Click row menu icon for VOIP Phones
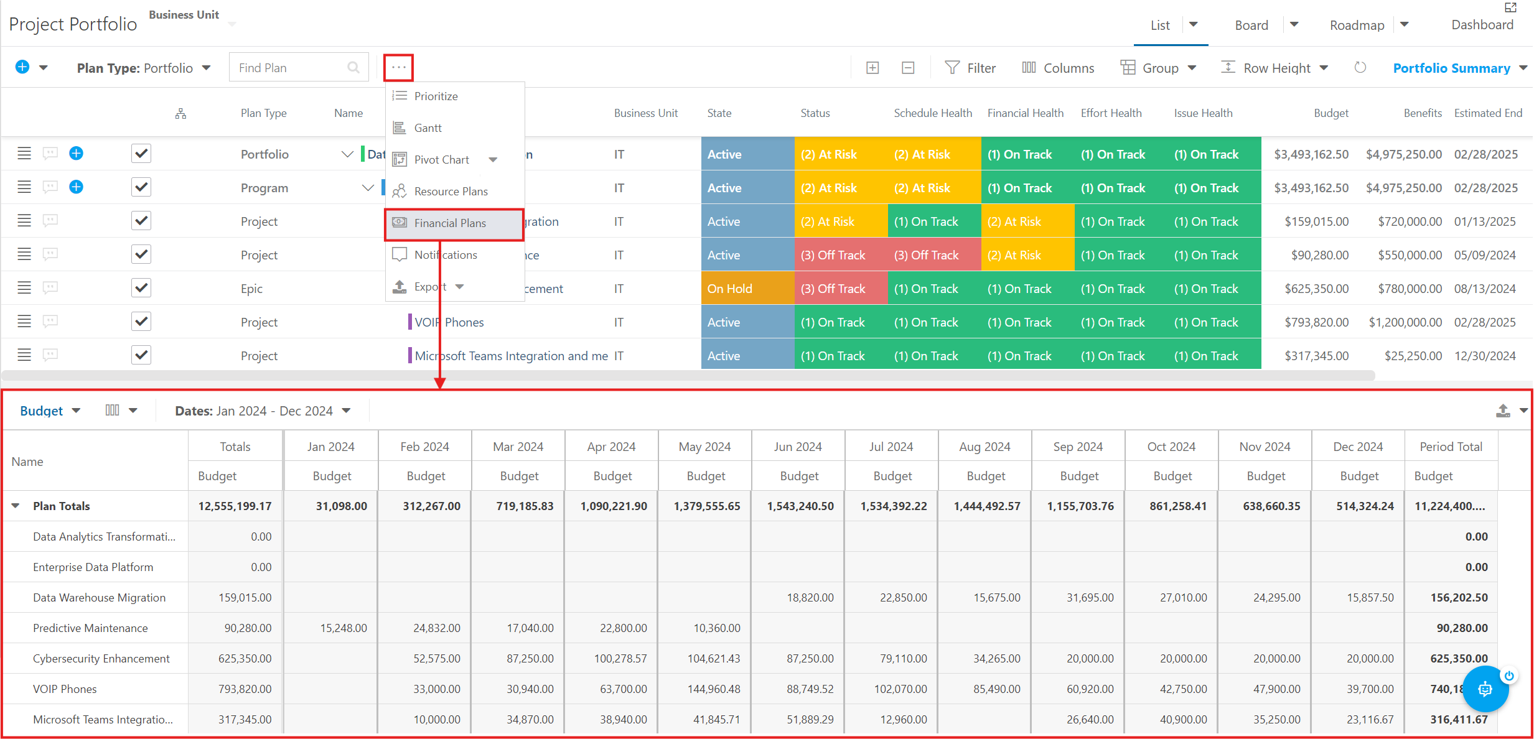The image size is (1534, 739). tap(24, 321)
